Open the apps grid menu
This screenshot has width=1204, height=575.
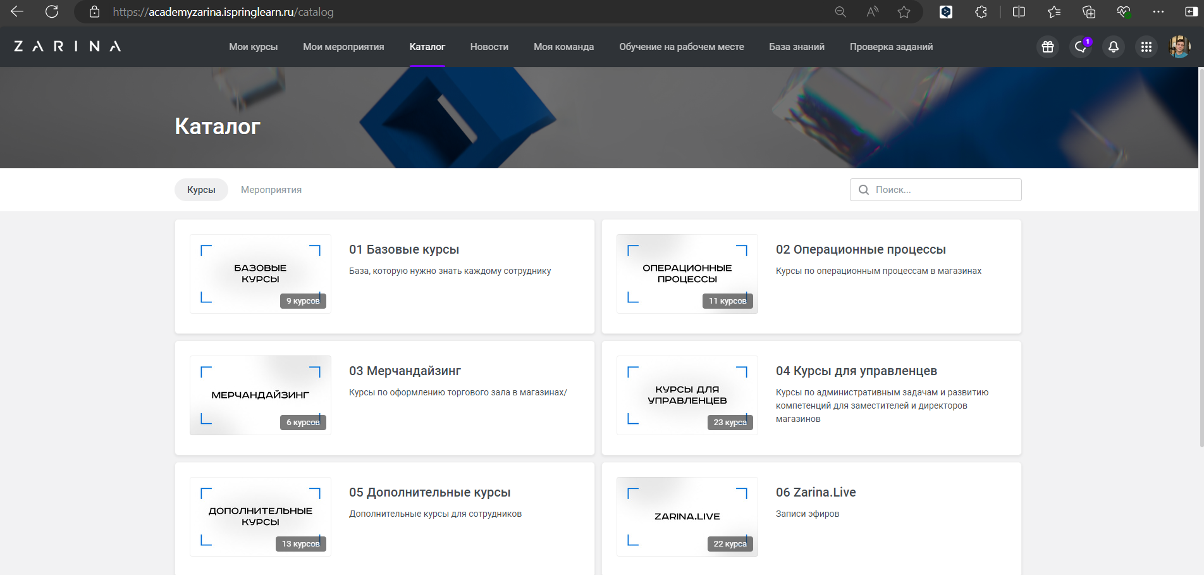pyautogui.click(x=1146, y=47)
